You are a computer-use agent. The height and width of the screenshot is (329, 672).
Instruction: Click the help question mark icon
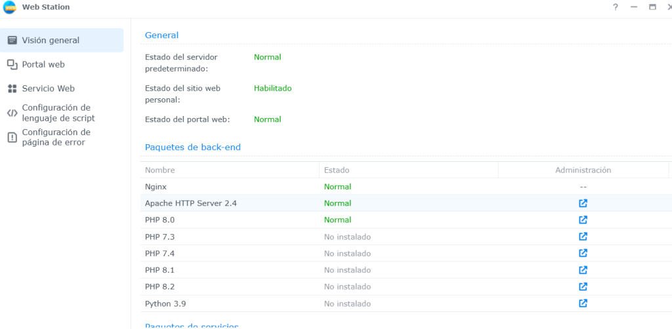click(x=616, y=7)
